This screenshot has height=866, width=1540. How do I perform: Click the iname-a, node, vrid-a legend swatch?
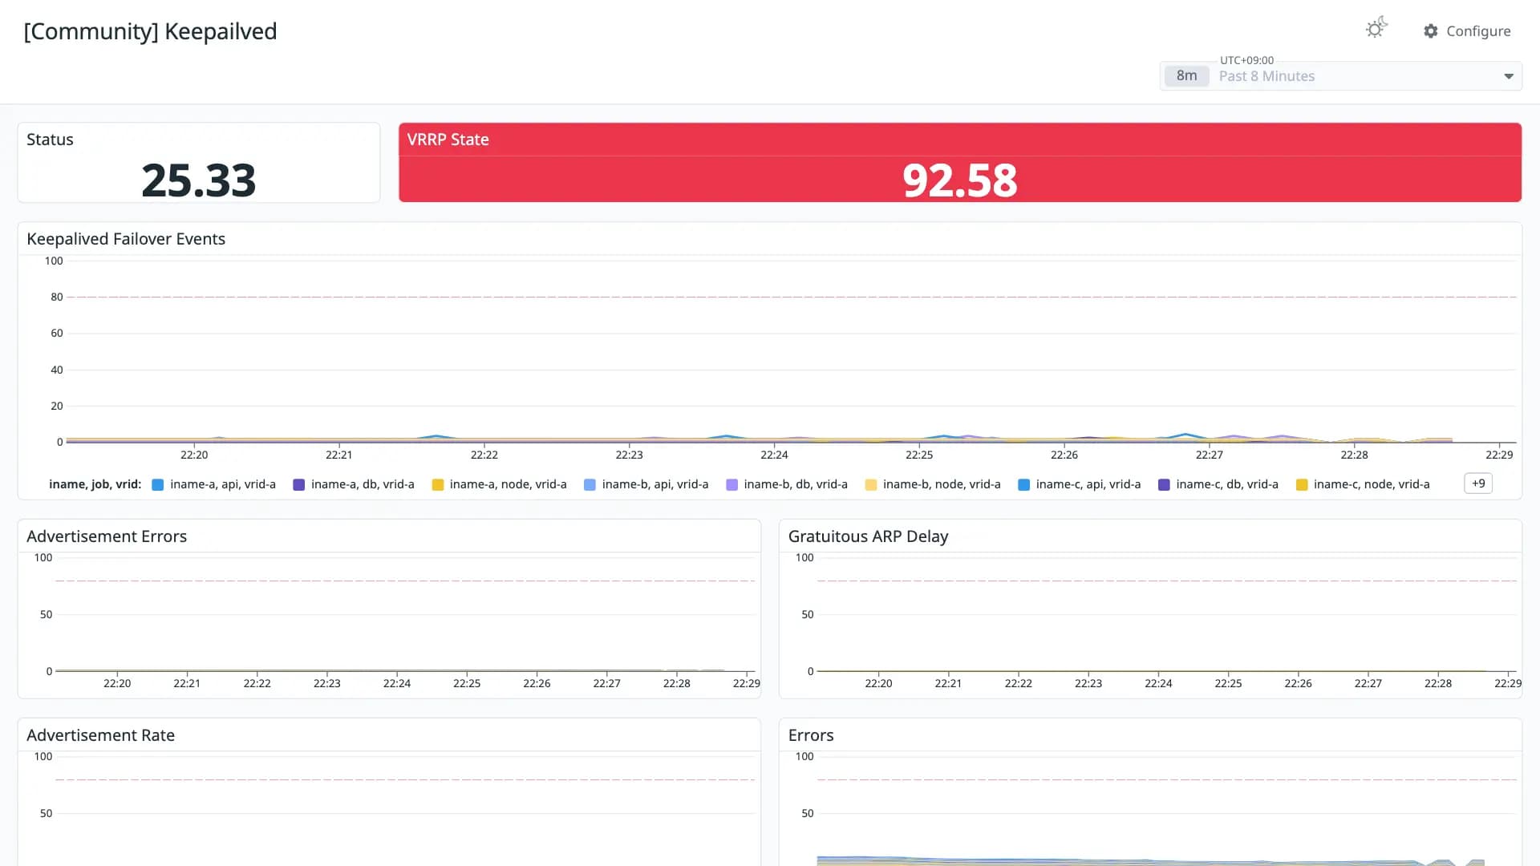pos(438,484)
